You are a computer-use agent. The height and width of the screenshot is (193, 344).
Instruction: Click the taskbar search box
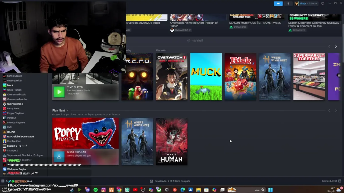click(247, 190)
